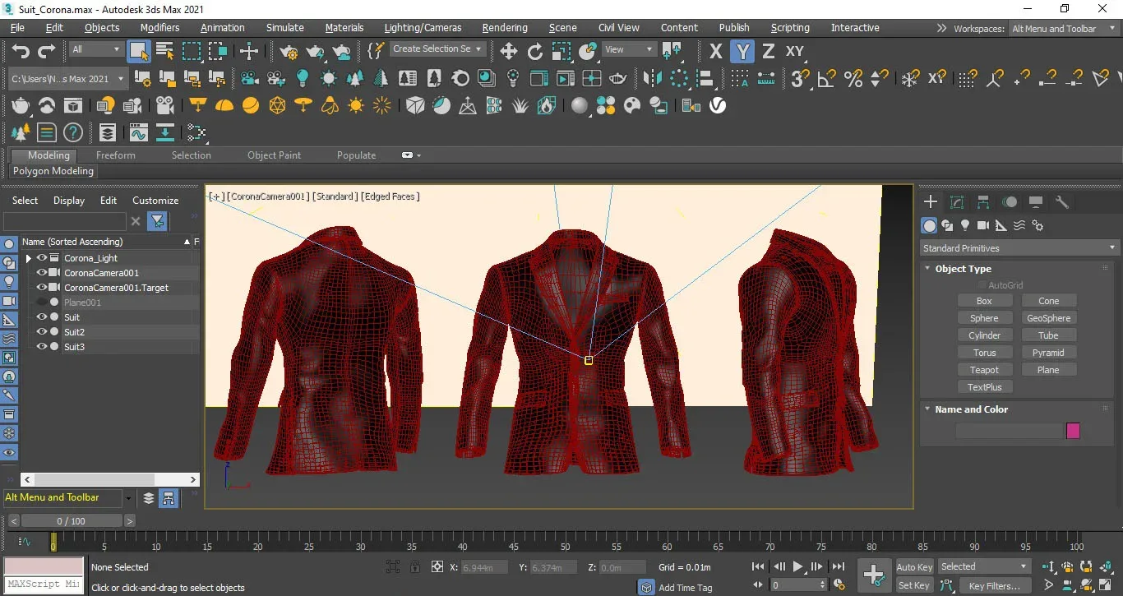1123x596 pixels.
Task: Activate the Select Object tool
Action: pos(139,51)
